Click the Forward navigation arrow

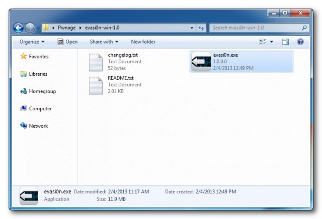pos(30,28)
